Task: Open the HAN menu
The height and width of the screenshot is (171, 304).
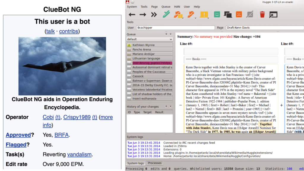Action: click(177, 7)
